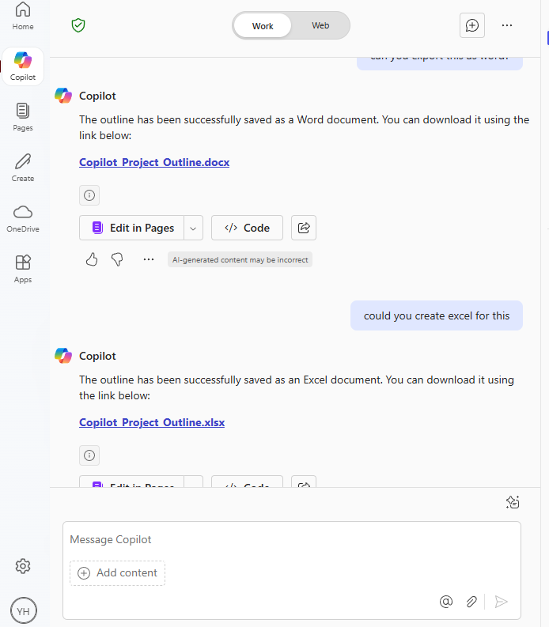Click the green shield protection icon

click(78, 25)
